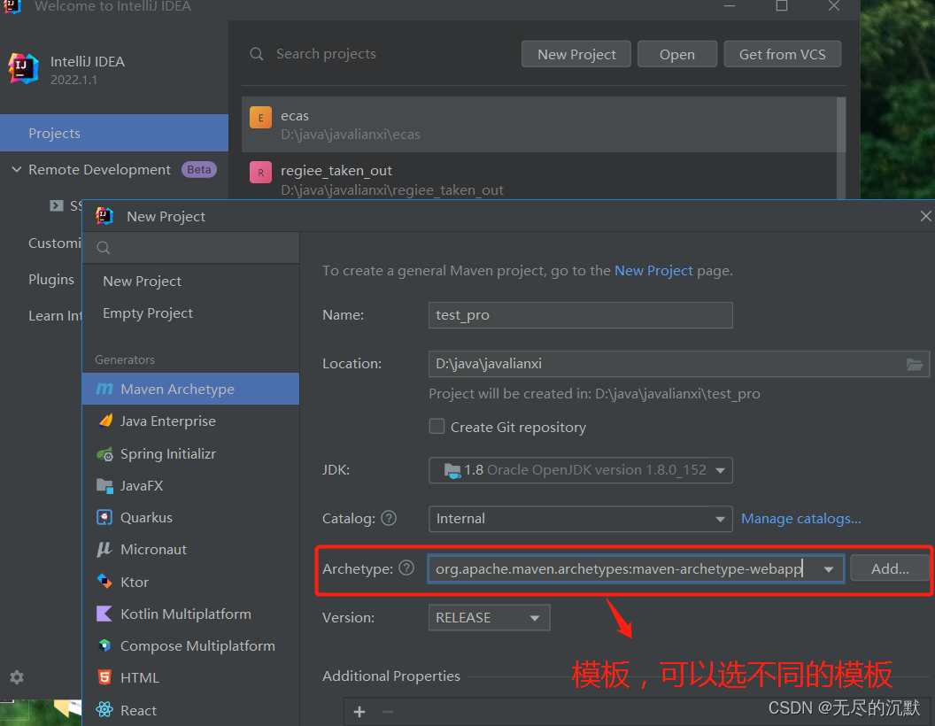Click the search projects magnifier icon
This screenshot has width=935, height=726.
pos(257,54)
